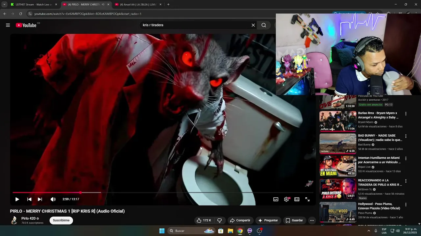Open a new browser tab
This screenshot has width=421, height=236.
(x=168, y=5)
